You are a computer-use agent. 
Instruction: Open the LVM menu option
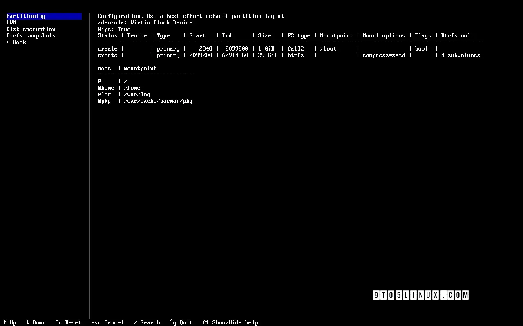pos(11,23)
